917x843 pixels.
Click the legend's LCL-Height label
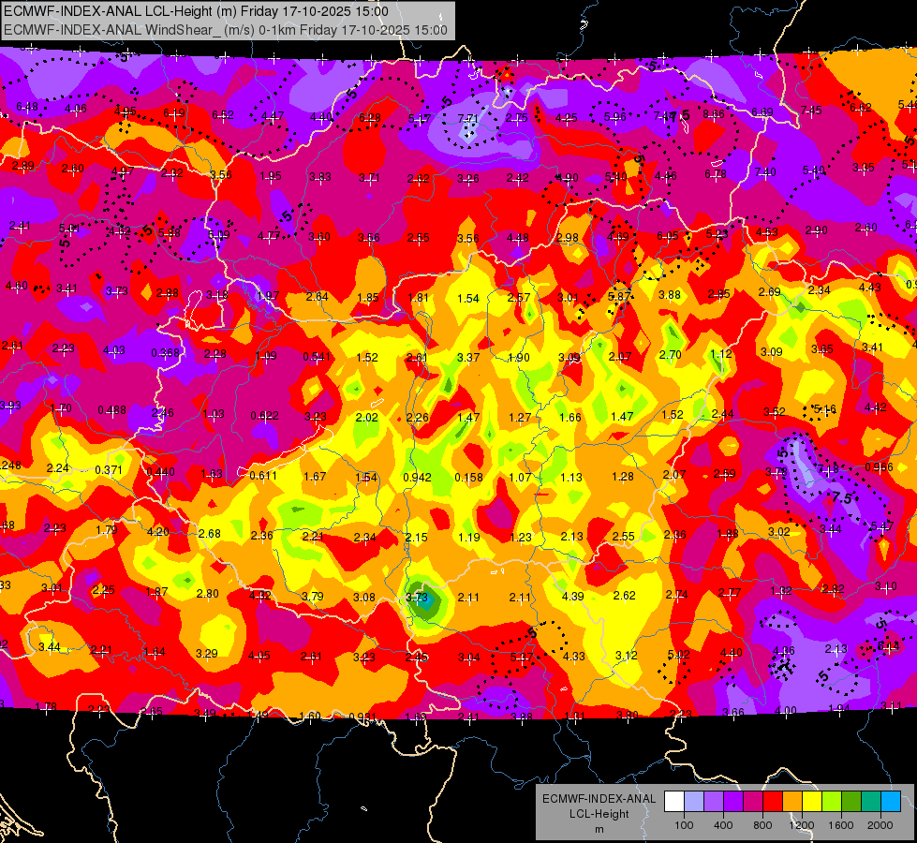[599, 814]
